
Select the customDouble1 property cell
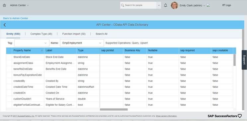(x=28, y=99)
